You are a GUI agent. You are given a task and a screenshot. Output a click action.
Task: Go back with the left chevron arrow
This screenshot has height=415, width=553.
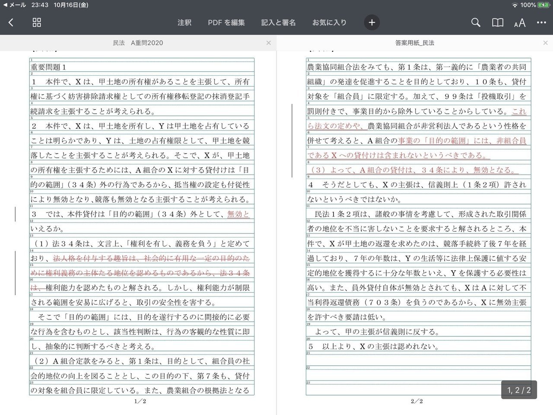click(x=11, y=22)
